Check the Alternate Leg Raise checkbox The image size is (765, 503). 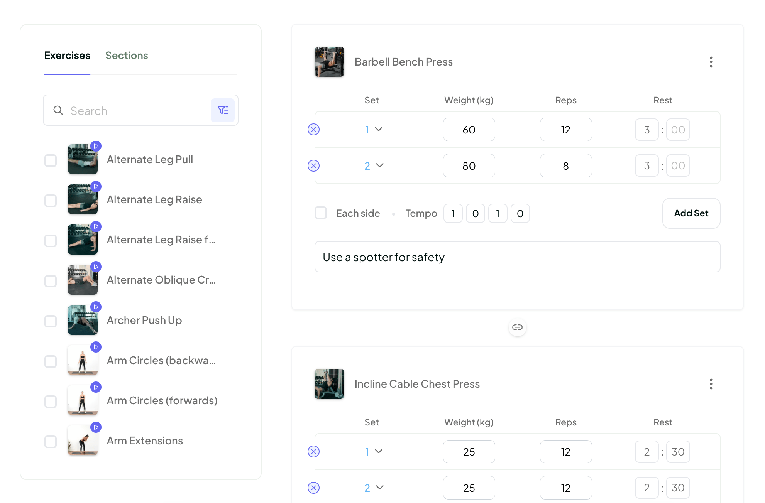point(51,201)
